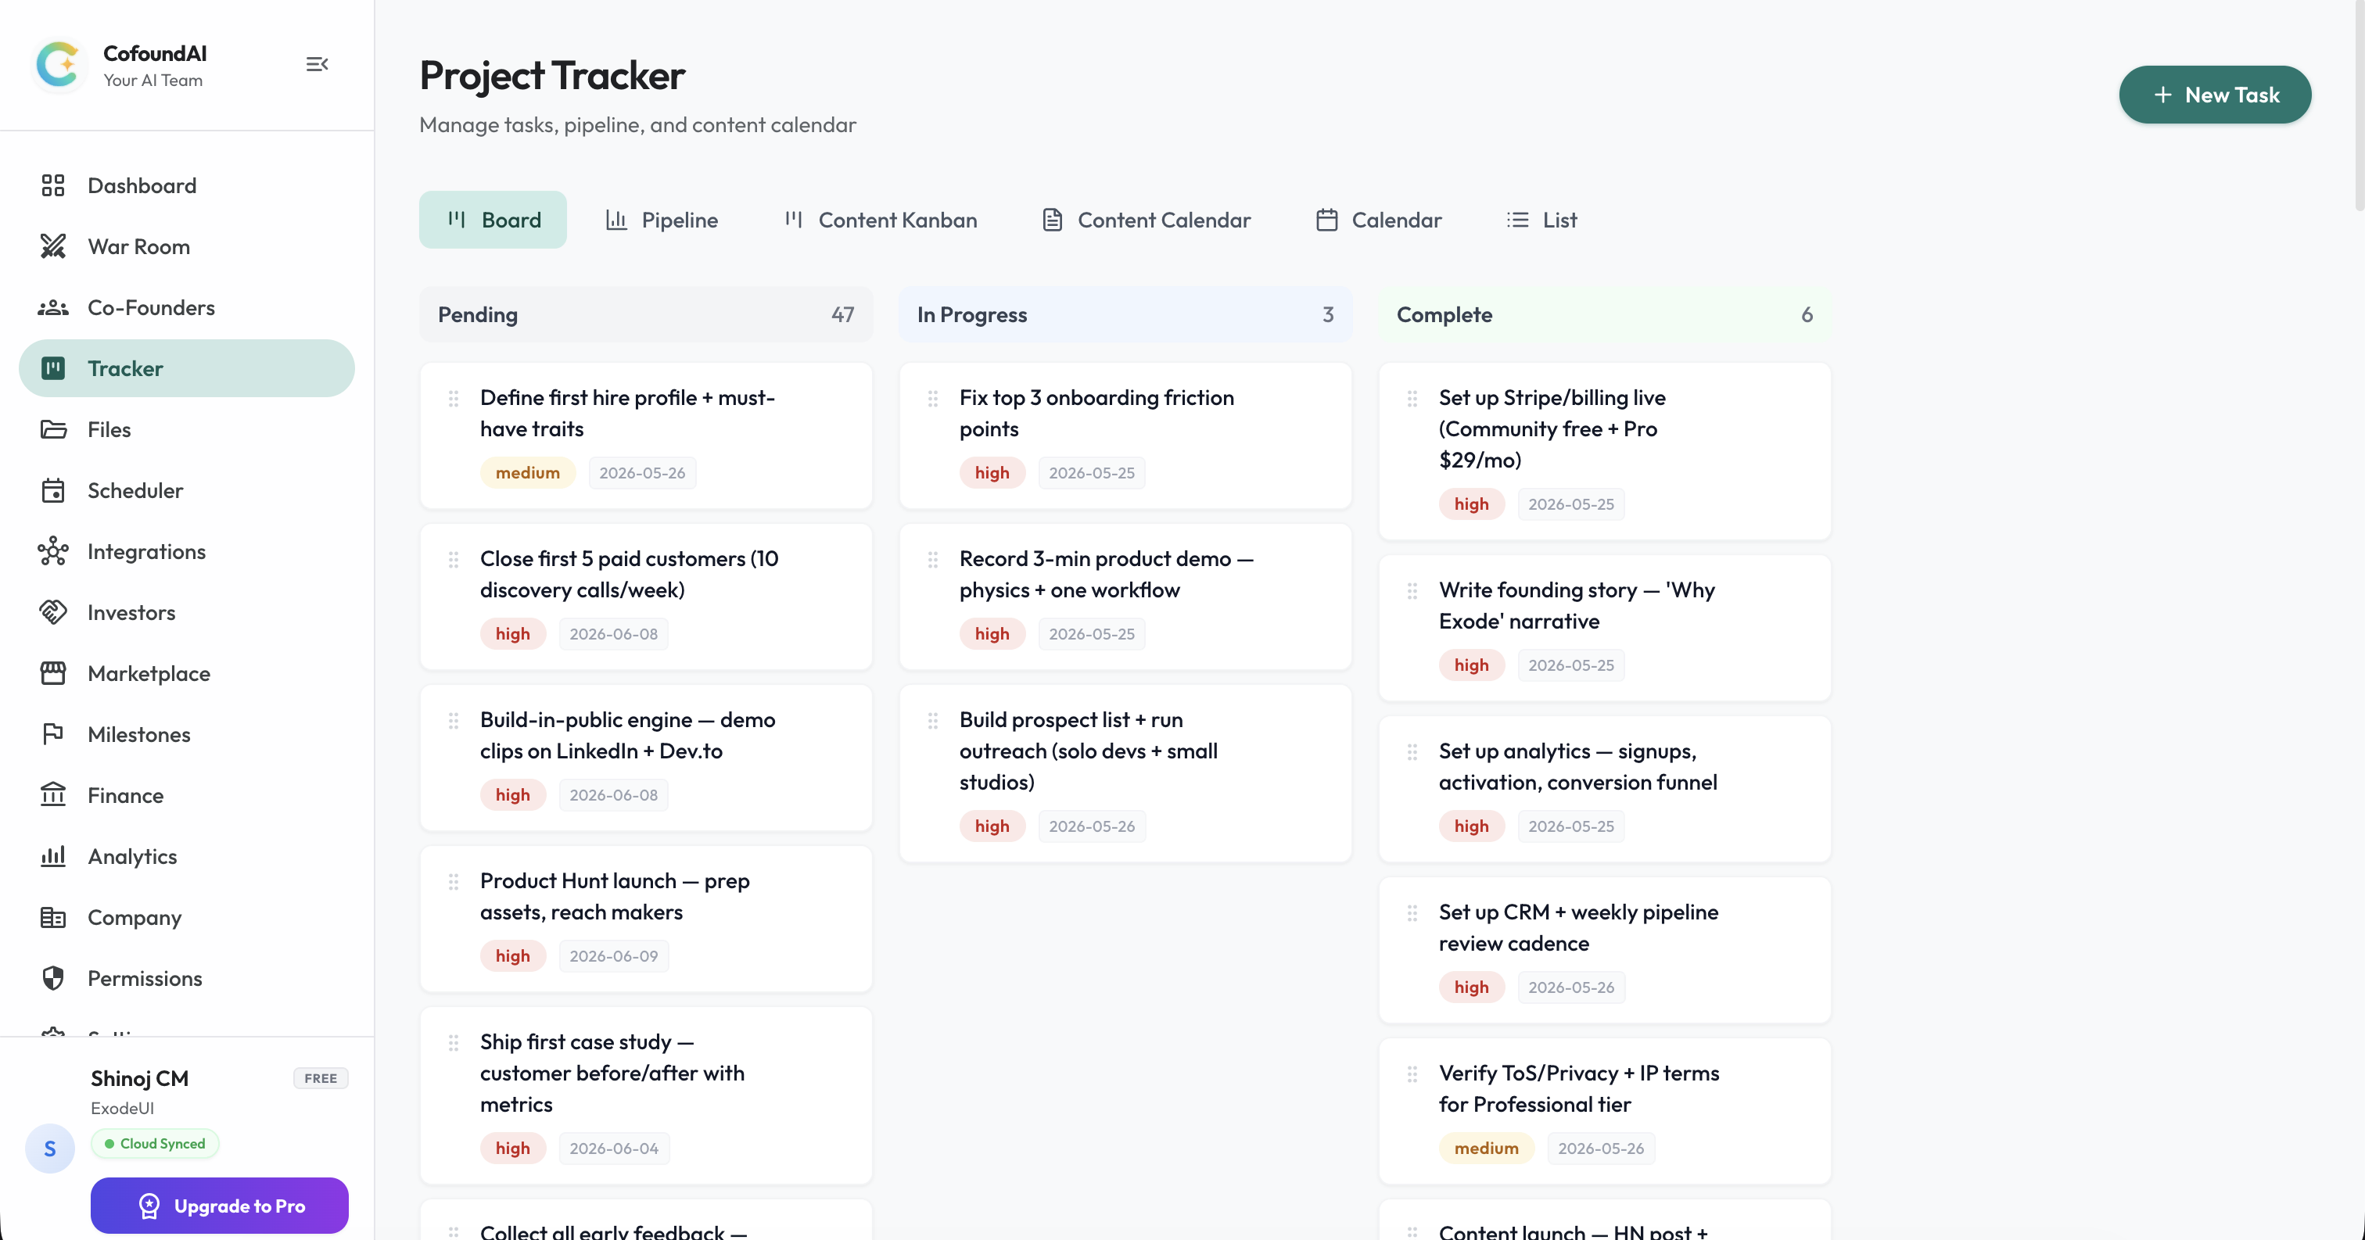Click the CofoundAI logo
Viewport: 2365px width, 1240px height.
pos(58,64)
